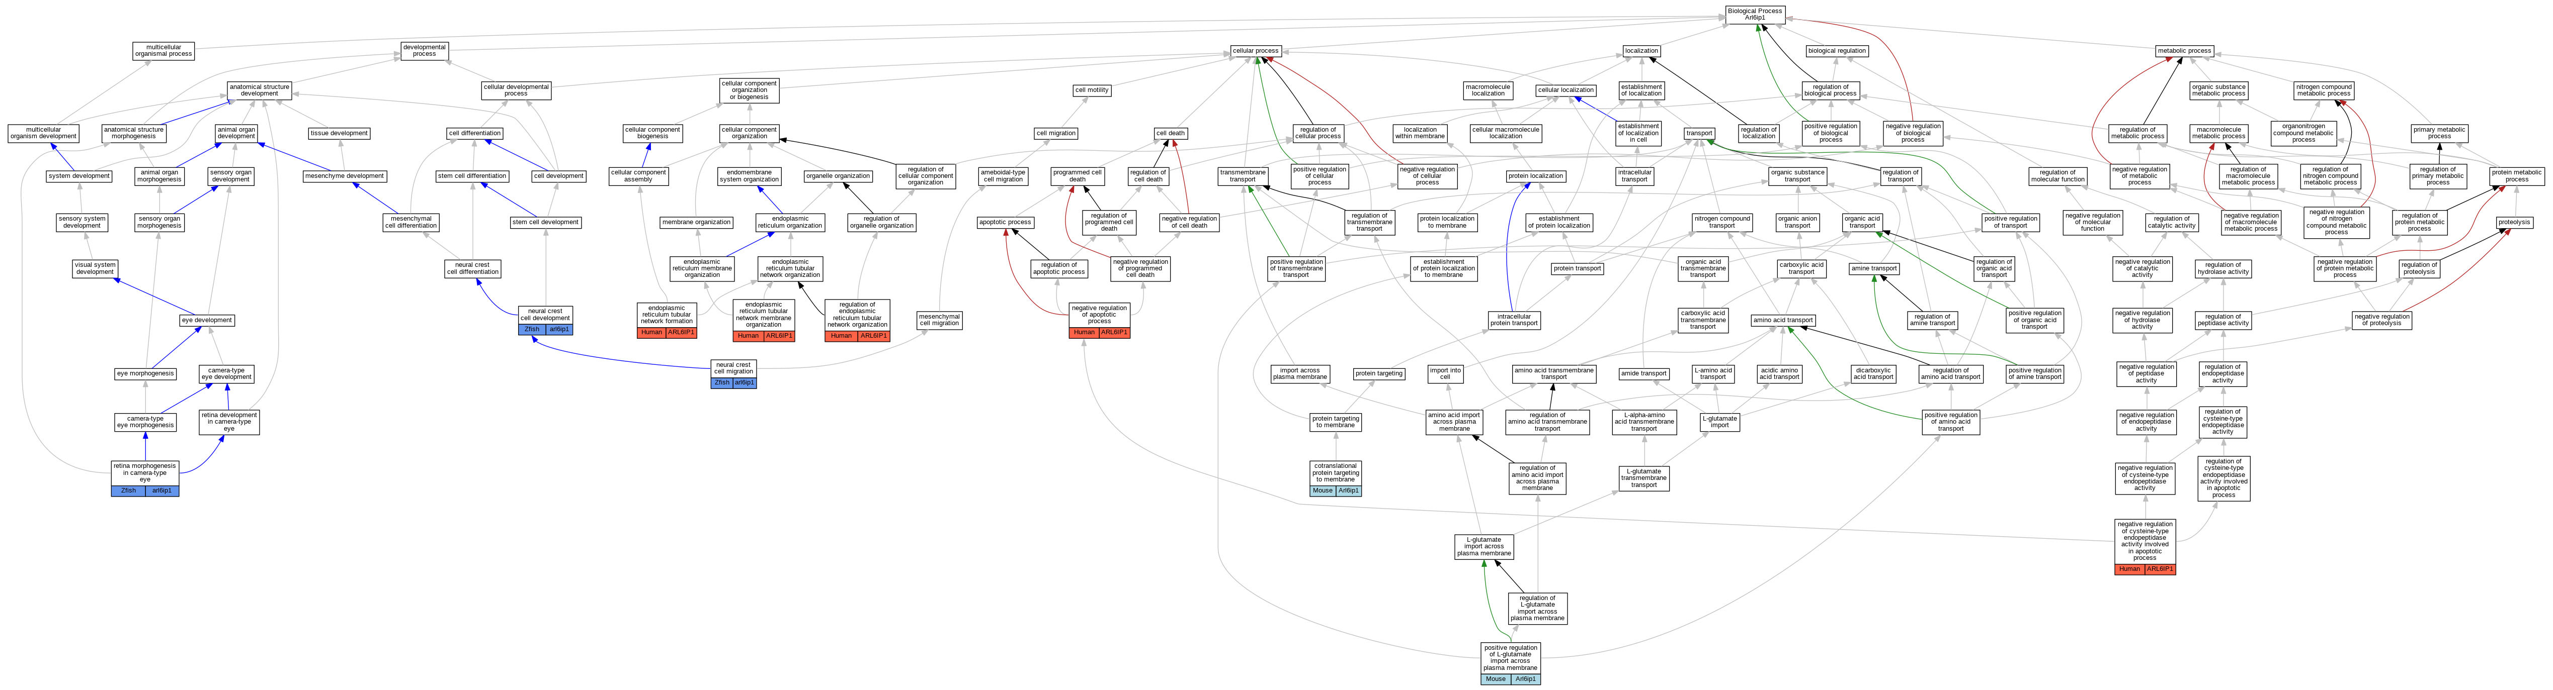Select 'ameboidal-type cell migration' node

pyautogui.click(x=1003, y=176)
